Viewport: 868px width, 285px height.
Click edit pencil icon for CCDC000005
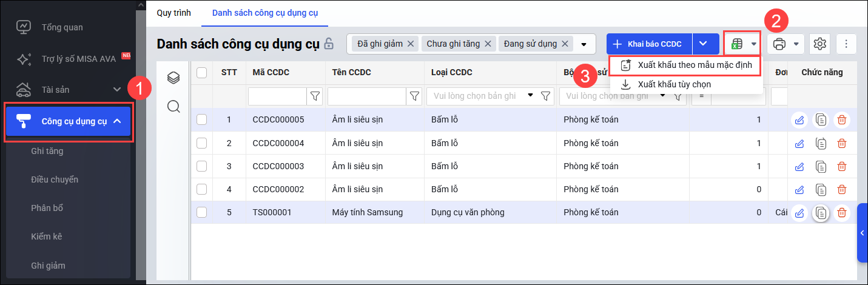tap(799, 120)
